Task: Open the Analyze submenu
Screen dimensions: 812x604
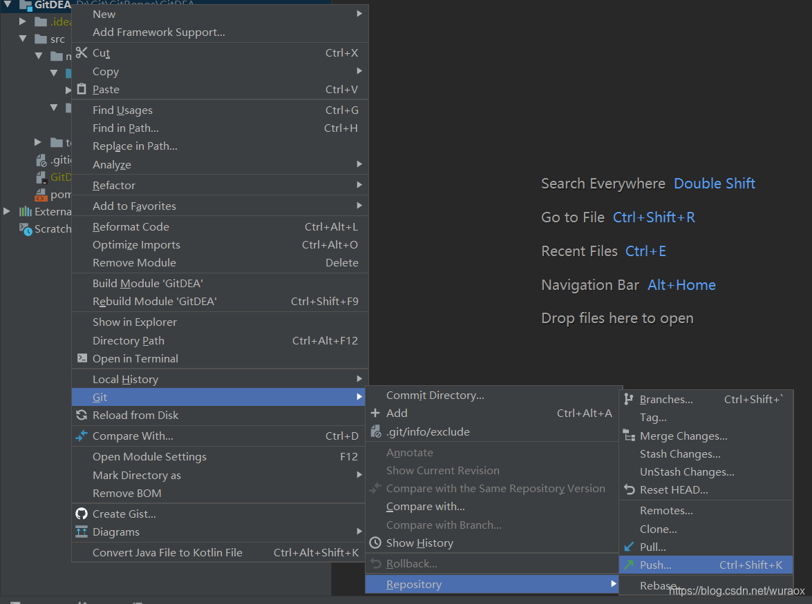Action: (x=220, y=164)
